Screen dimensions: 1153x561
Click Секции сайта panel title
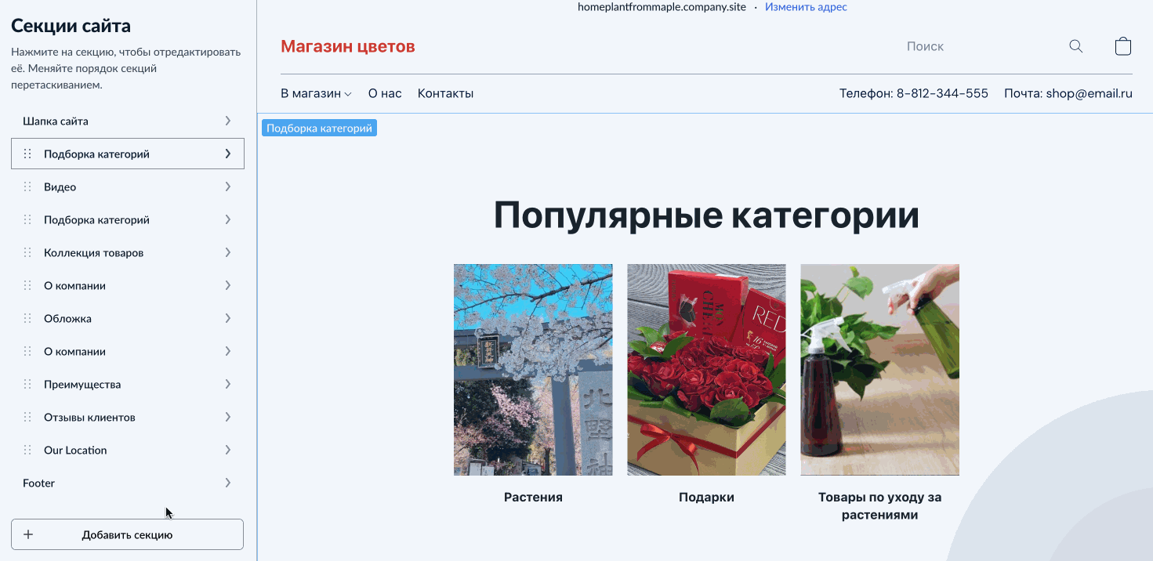(x=71, y=26)
